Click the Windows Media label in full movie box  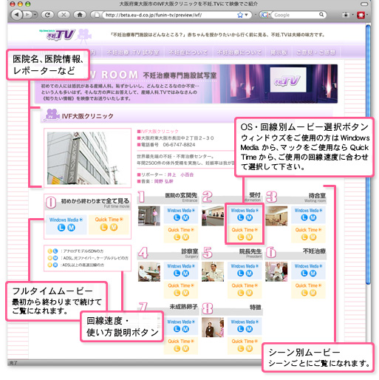coord(66,220)
